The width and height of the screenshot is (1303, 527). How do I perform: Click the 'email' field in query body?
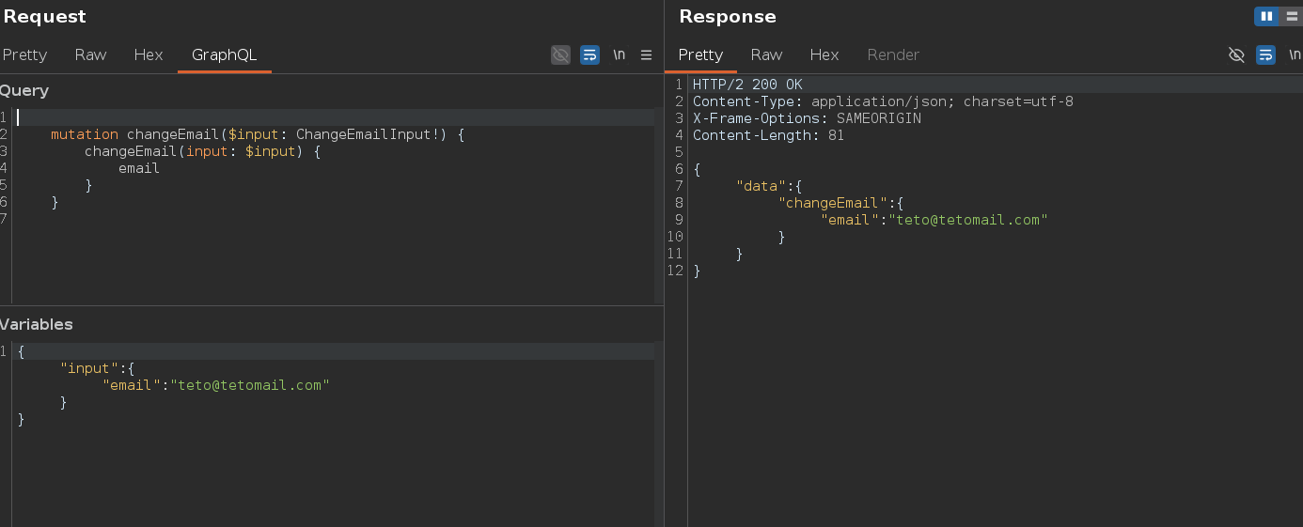coord(139,168)
